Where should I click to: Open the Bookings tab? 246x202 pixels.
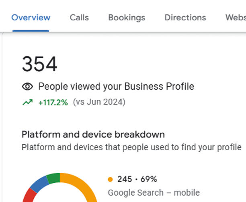(x=127, y=18)
